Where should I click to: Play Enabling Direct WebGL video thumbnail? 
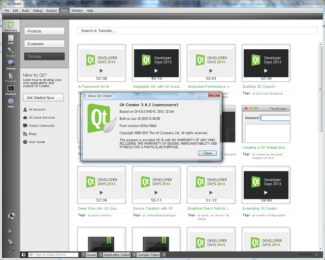[211, 185]
